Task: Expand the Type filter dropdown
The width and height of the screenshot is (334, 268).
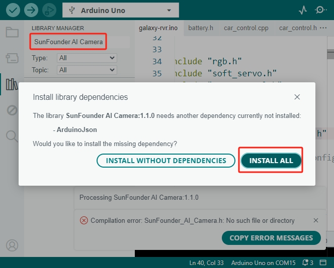Action: [x=87, y=58]
